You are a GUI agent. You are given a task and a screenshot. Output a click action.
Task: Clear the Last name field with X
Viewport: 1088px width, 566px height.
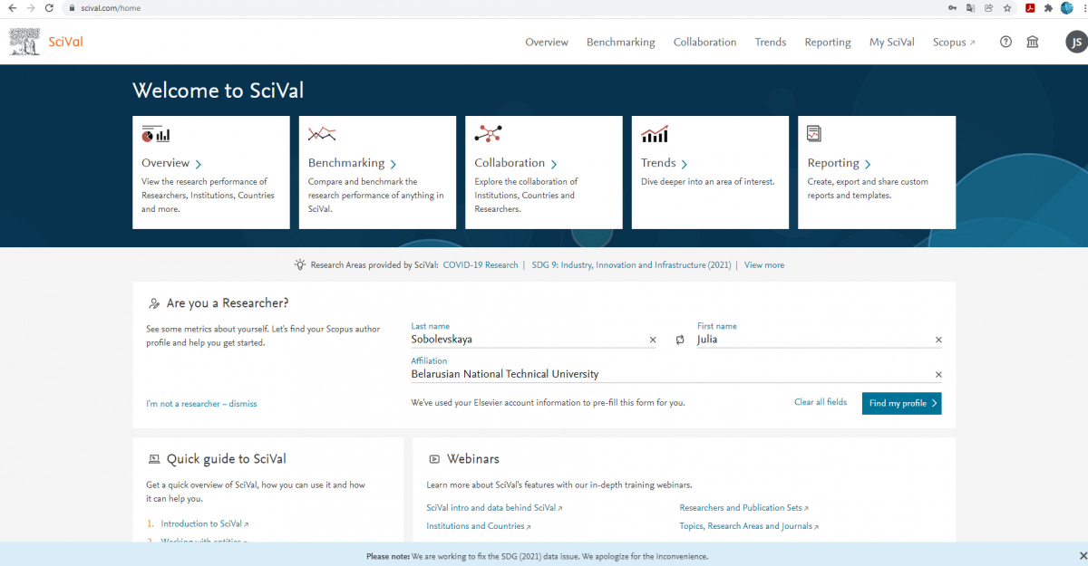pos(652,340)
